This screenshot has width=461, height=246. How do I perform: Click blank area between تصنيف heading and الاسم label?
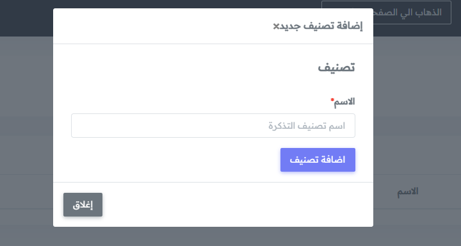coord(213,86)
